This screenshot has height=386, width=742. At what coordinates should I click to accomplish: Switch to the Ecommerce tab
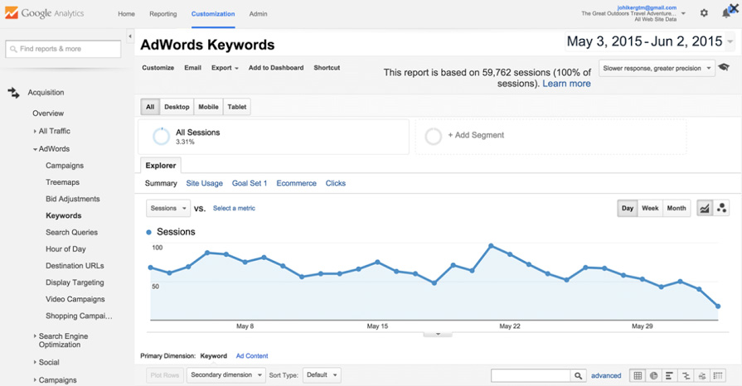tap(296, 183)
